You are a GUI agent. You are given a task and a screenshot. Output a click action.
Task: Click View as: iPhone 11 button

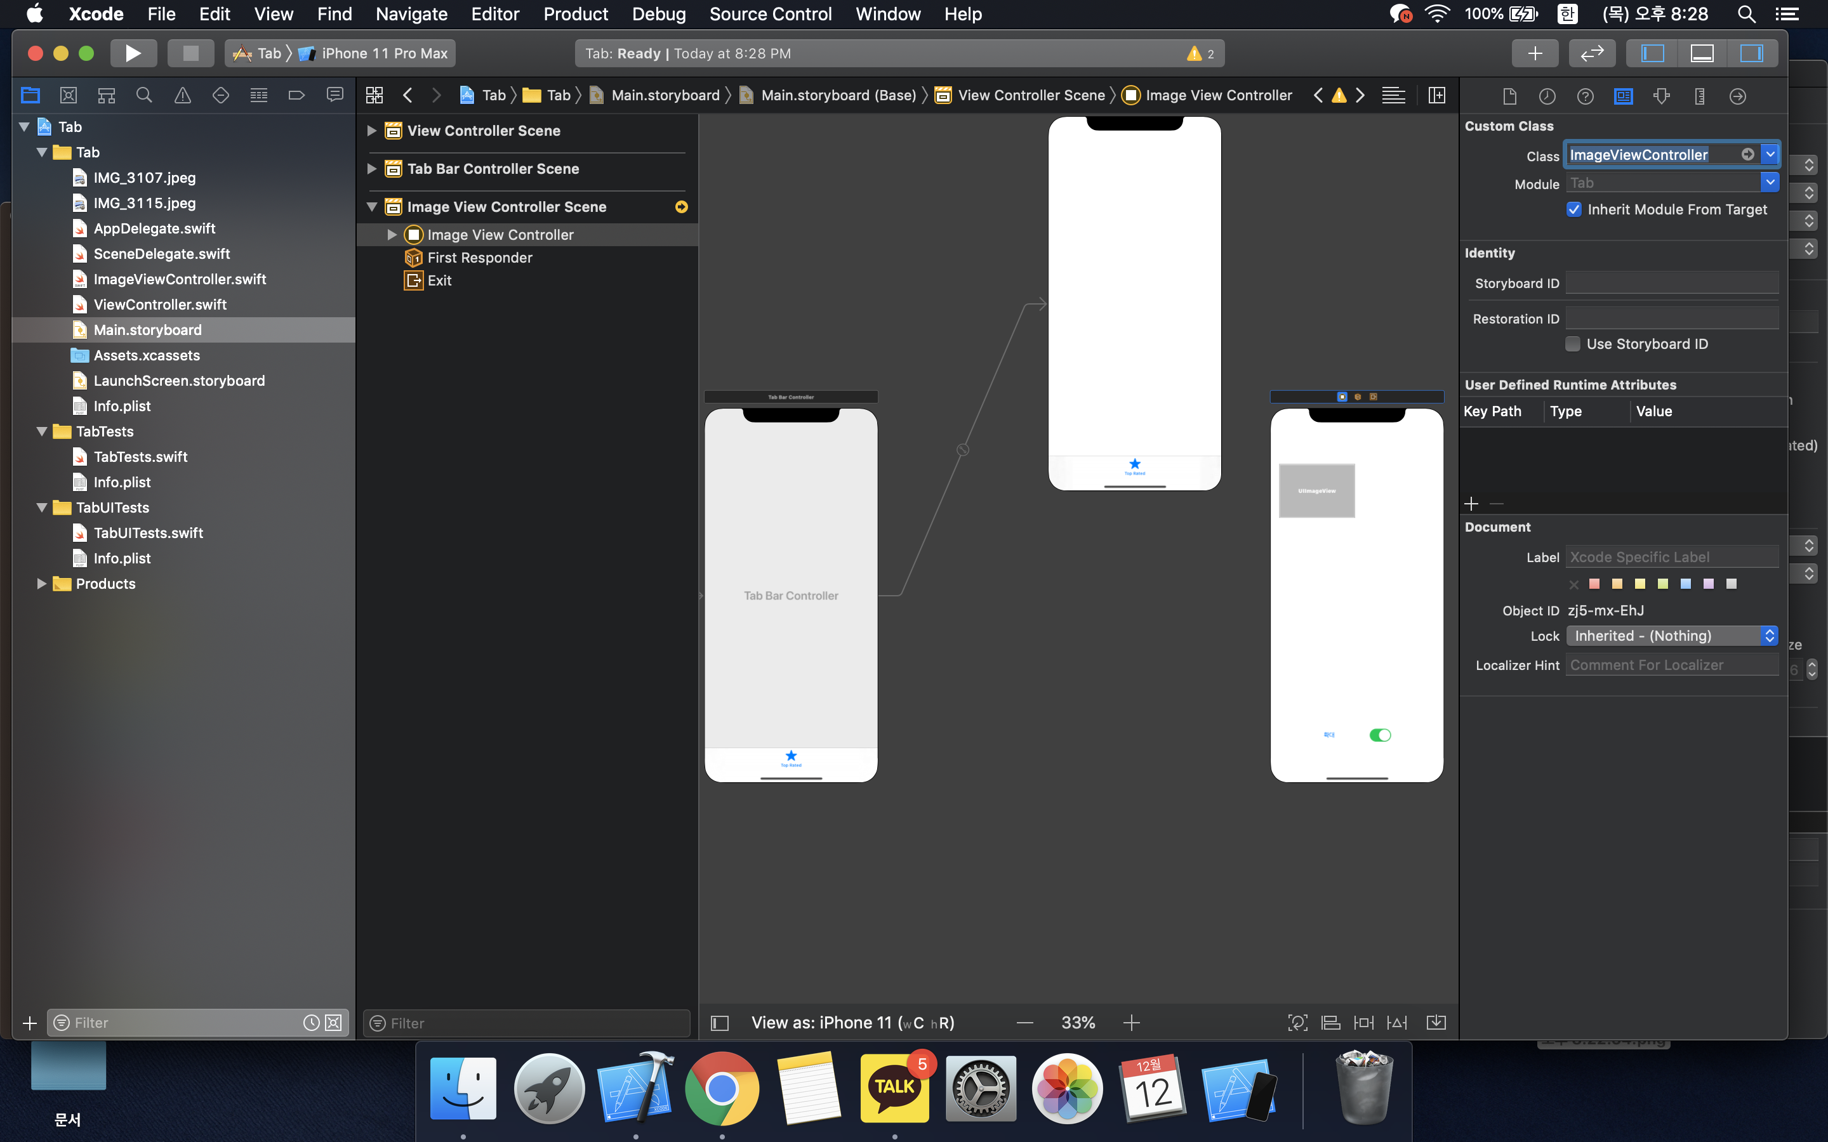[852, 1023]
